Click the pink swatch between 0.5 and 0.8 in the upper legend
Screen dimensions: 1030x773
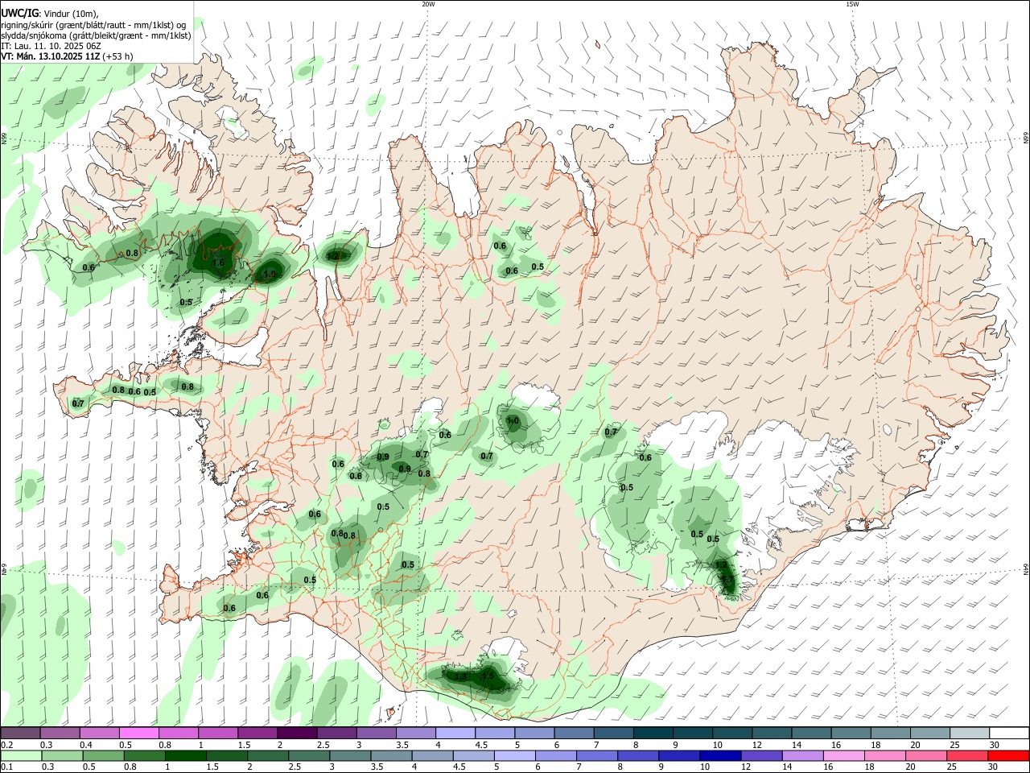point(138,733)
